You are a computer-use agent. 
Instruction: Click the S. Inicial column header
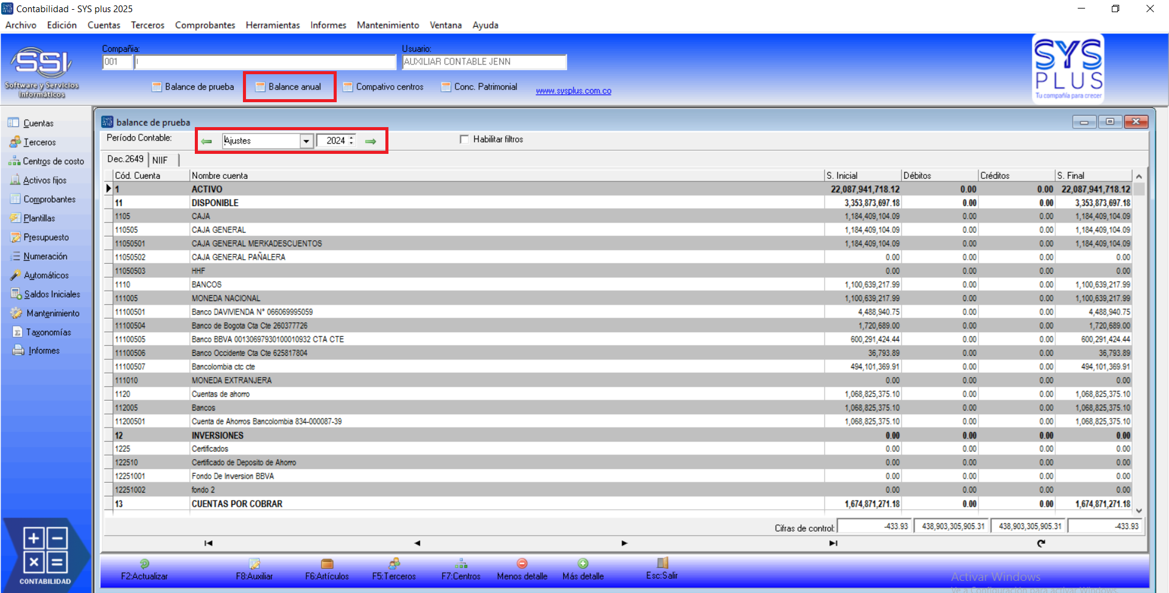tap(863, 176)
